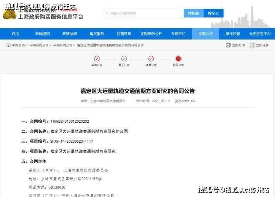Go to the 政策法规 menu item
The width and height of the screenshot is (275, 197).
pos(70,34)
